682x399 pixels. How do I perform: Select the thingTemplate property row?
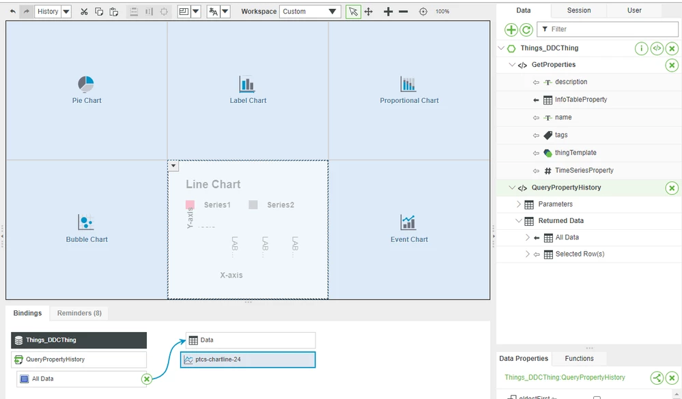point(588,153)
